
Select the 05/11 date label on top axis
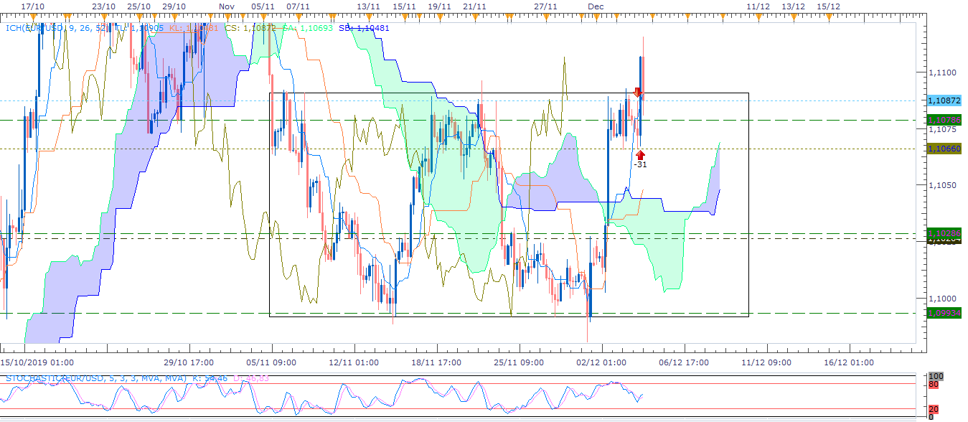[263, 6]
